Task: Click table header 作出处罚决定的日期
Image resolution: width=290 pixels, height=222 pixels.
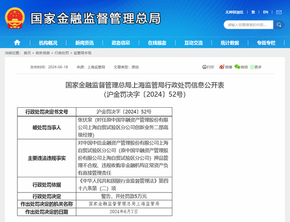Action: click(47, 212)
